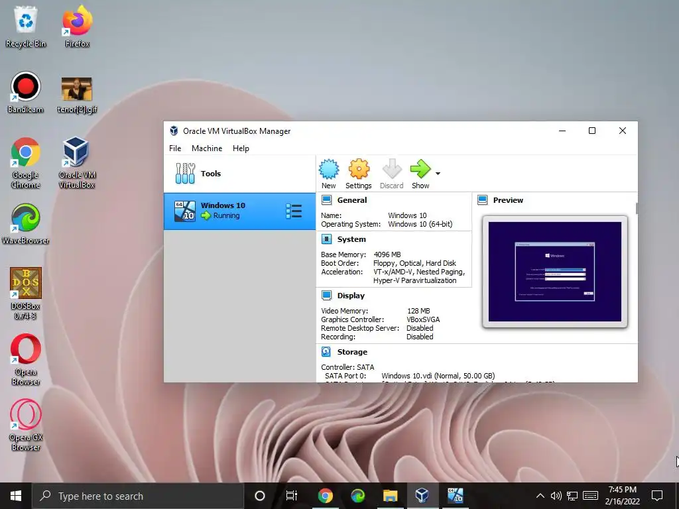
Task: Open File Explorer from the taskbar
Action: pyautogui.click(x=390, y=496)
